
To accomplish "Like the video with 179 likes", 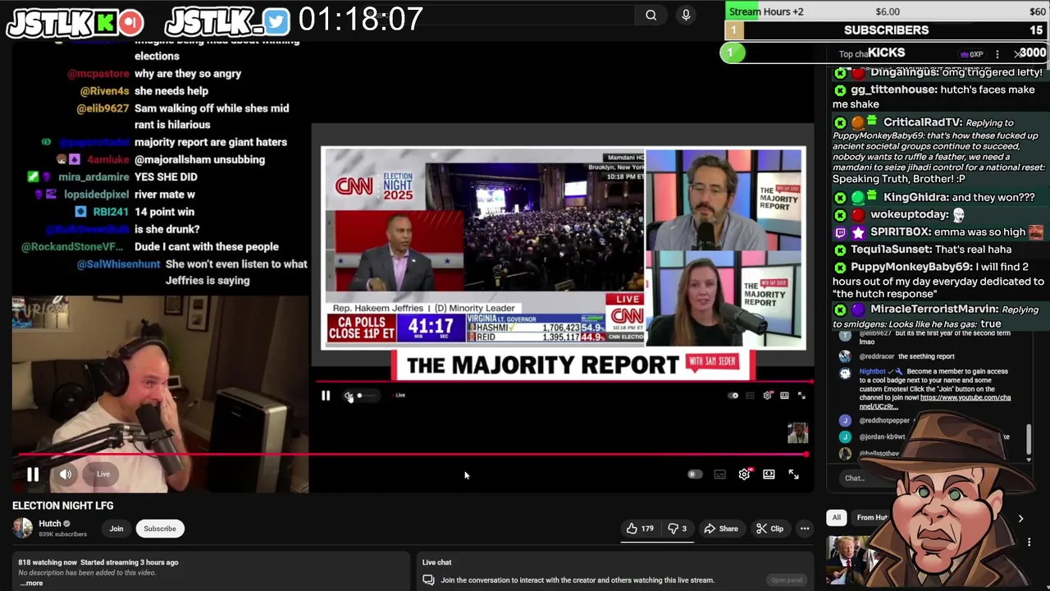I will coord(641,529).
